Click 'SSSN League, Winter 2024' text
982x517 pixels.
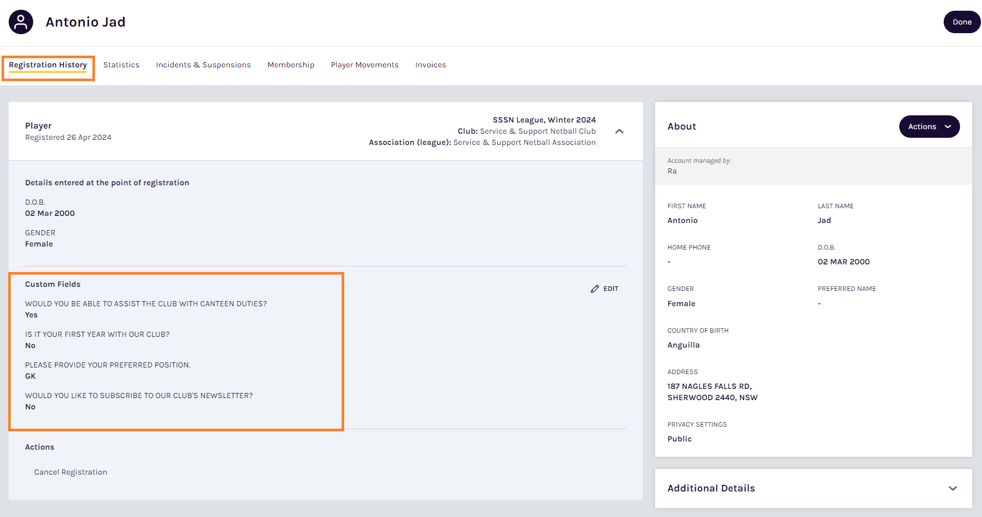coord(544,120)
